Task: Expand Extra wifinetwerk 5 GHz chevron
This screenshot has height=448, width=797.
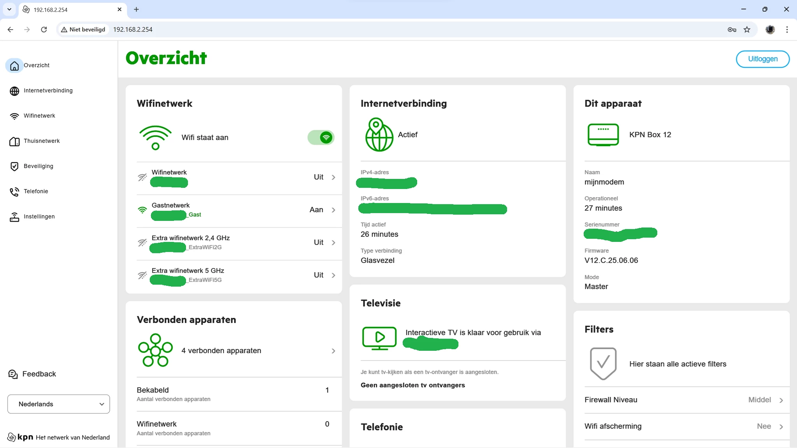Action: [334, 275]
